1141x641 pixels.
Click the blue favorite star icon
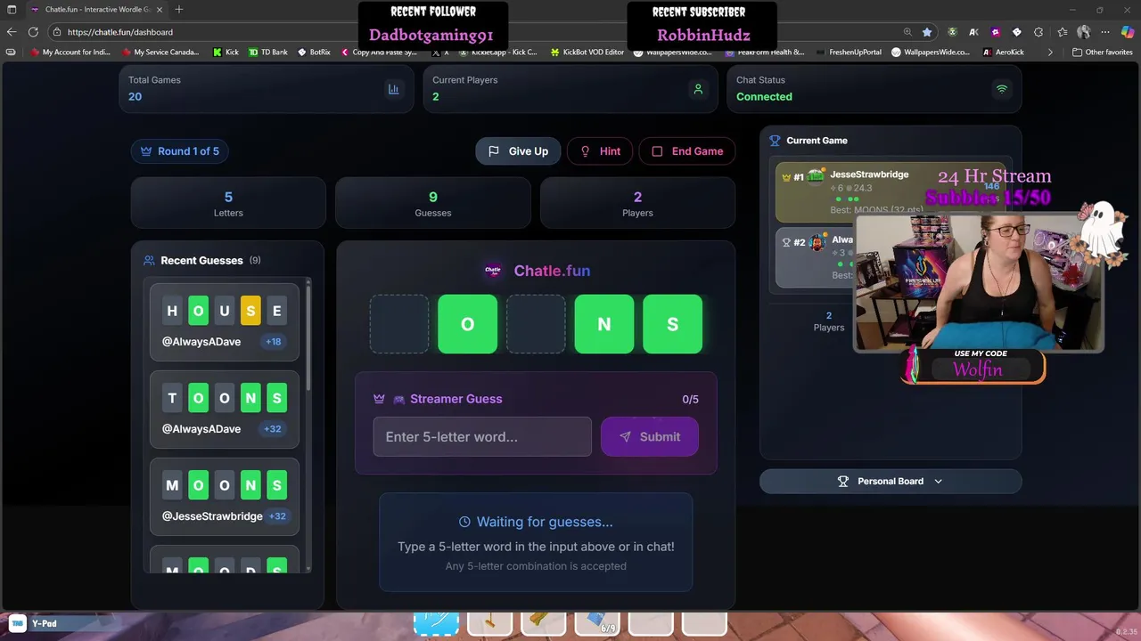coord(927,31)
